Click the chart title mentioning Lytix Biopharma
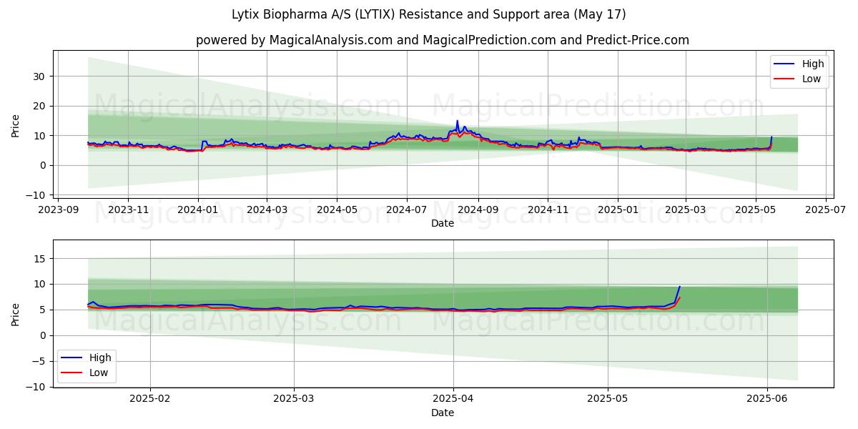 429,14
